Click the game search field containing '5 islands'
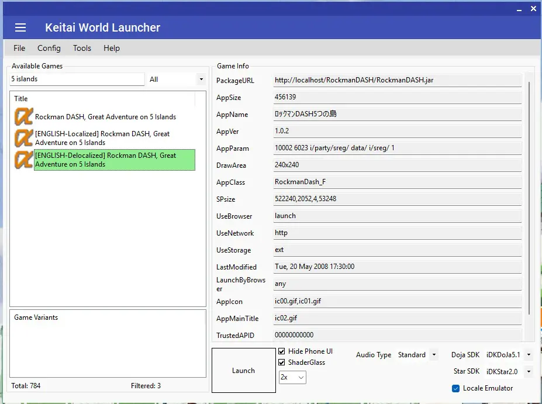This screenshot has width=542, height=404. [77, 79]
